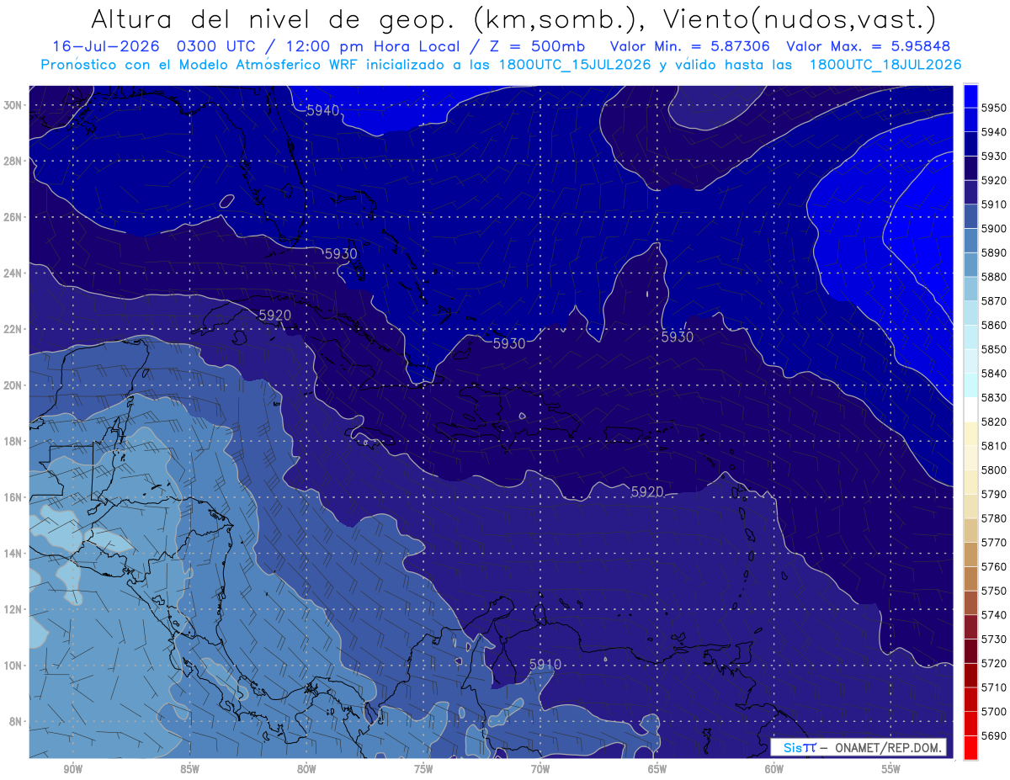
Task: Pick the tan swatch between 5780 and 5770
Action: pyautogui.click(x=970, y=530)
